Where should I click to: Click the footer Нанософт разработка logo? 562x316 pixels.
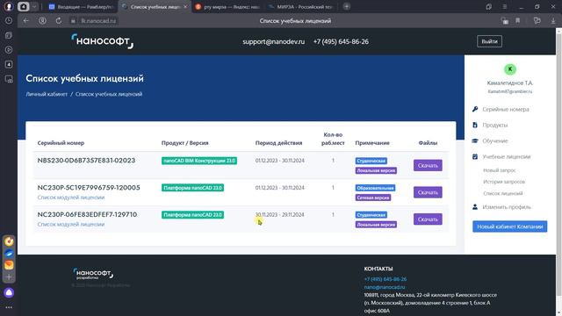point(93,274)
